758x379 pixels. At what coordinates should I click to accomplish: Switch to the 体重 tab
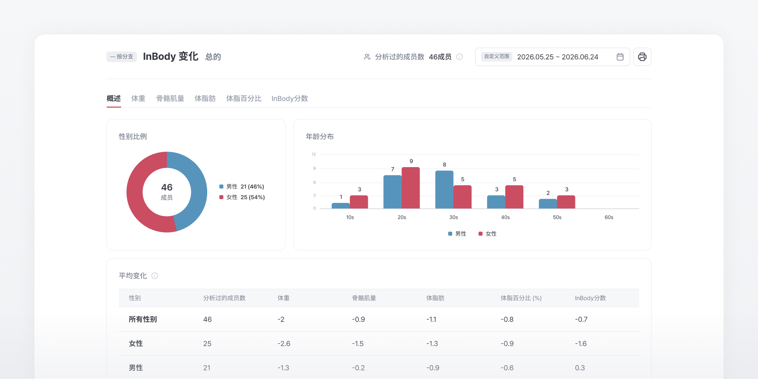(138, 99)
